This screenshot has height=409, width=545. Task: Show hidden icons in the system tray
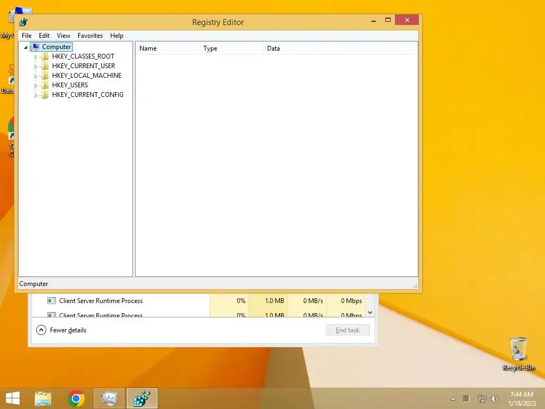point(453,399)
